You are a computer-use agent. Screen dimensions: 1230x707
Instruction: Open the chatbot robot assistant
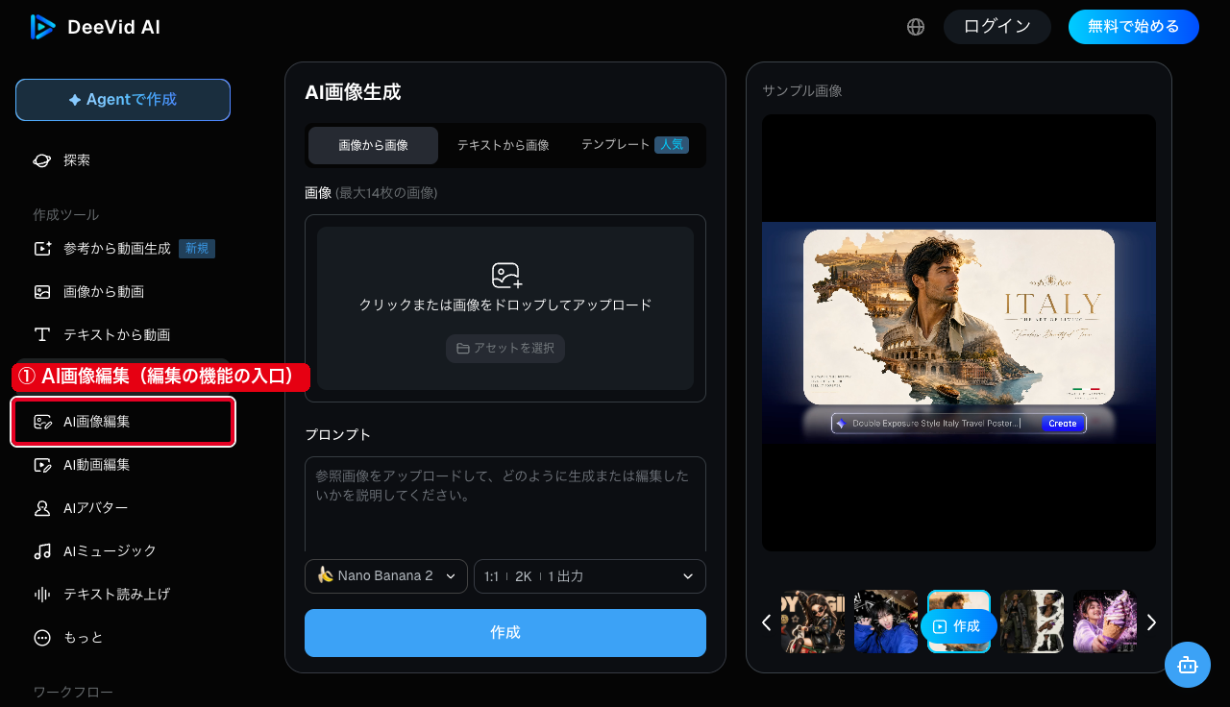1188,665
